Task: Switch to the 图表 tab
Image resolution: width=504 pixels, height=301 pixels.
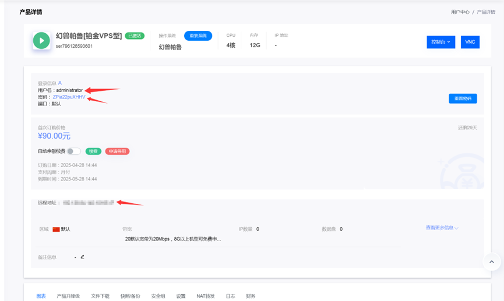Action: click(41, 296)
